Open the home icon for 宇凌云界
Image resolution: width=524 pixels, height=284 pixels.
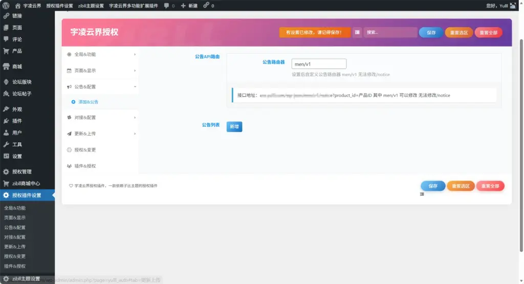point(18,6)
